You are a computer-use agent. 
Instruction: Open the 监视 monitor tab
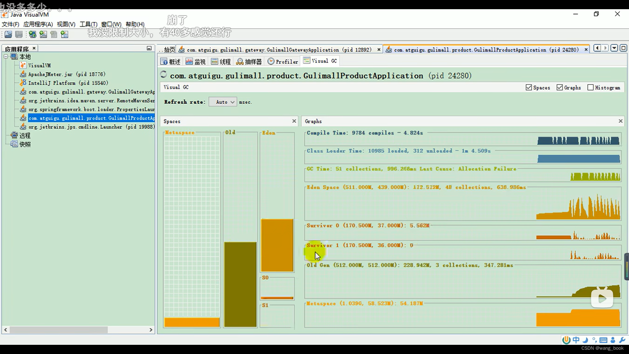(x=196, y=62)
